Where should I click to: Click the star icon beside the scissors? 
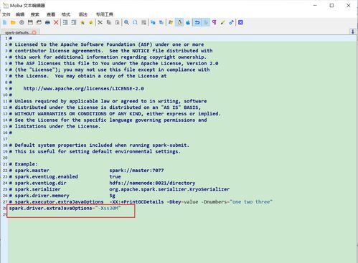click(91, 22)
